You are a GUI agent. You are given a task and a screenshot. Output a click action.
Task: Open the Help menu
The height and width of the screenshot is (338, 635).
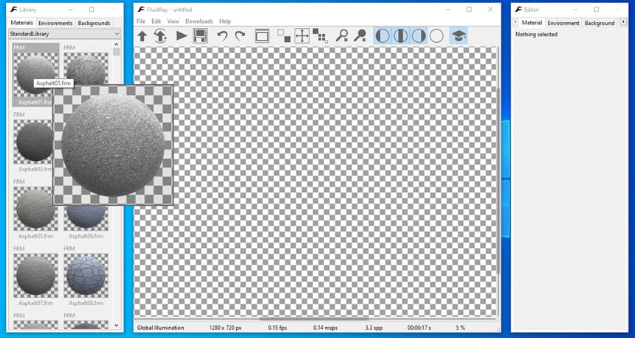[x=225, y=21]
